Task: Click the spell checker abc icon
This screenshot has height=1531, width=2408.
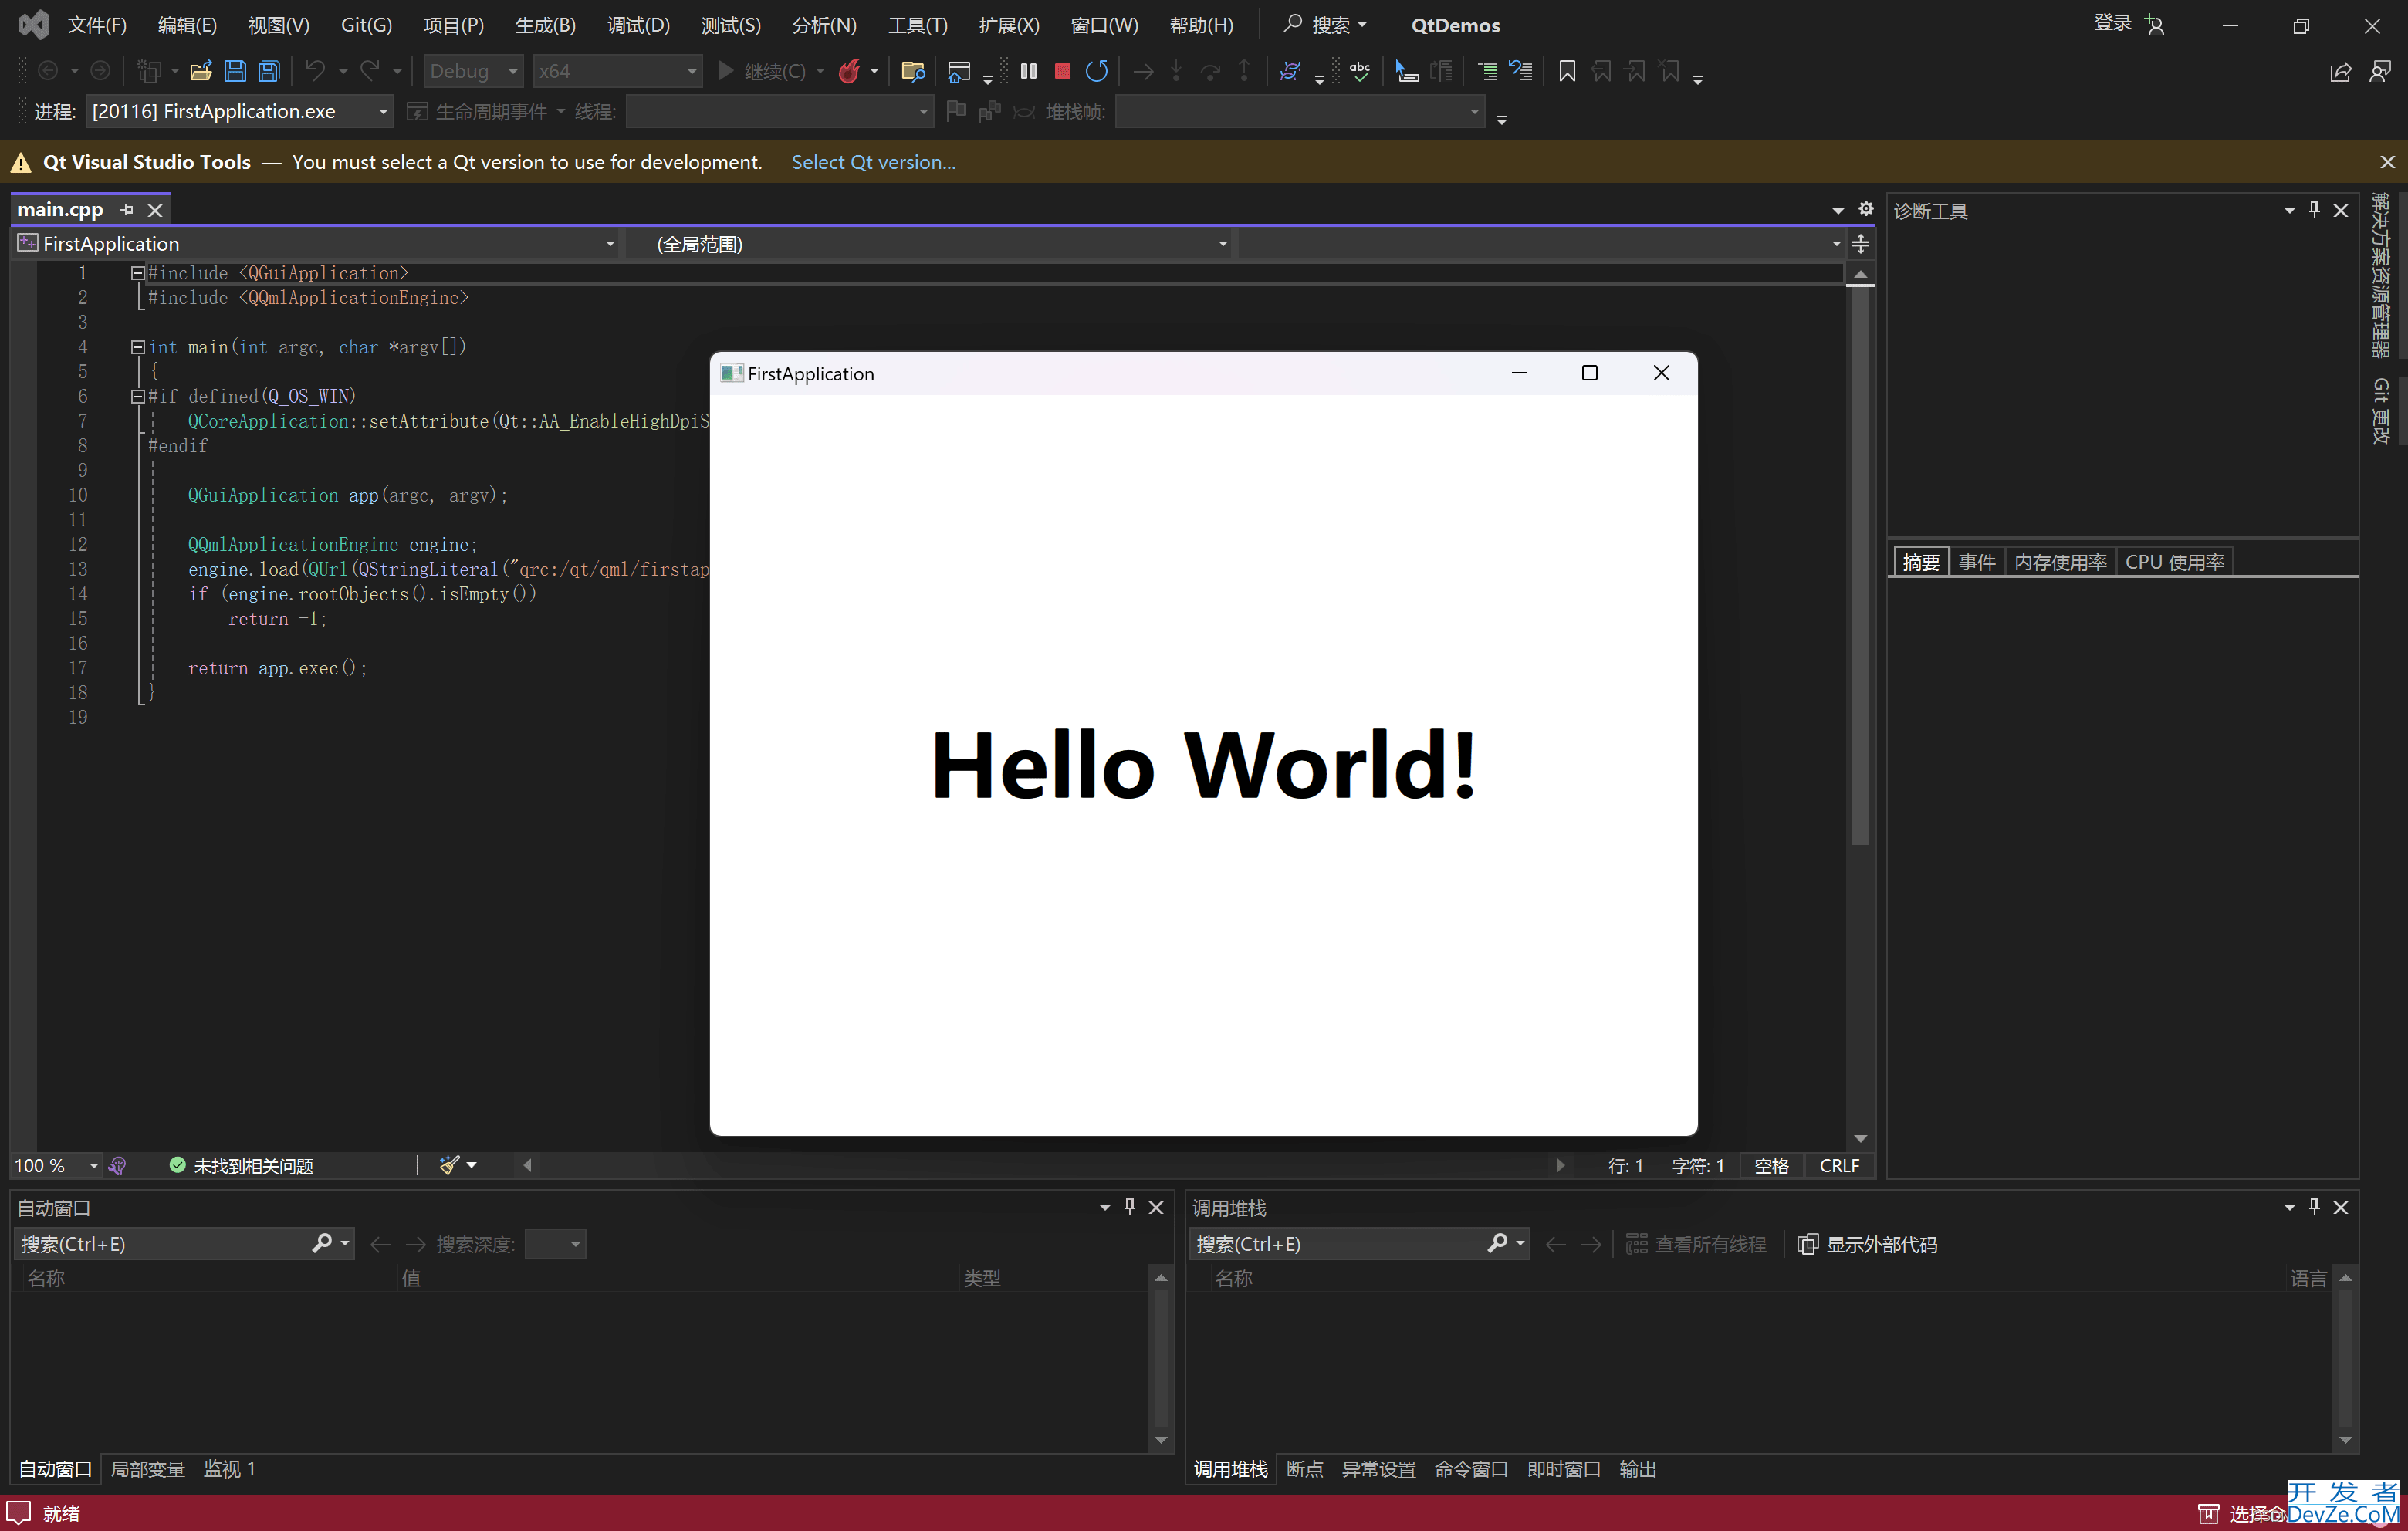Action: point(1360,71)
